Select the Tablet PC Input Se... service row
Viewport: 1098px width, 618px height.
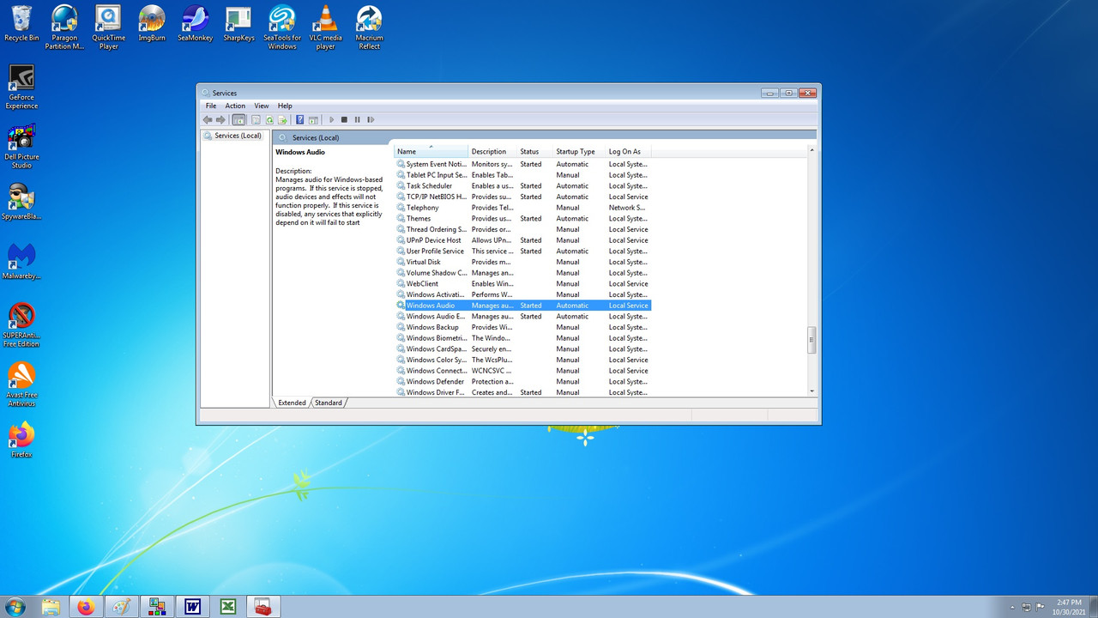point(523,175)
